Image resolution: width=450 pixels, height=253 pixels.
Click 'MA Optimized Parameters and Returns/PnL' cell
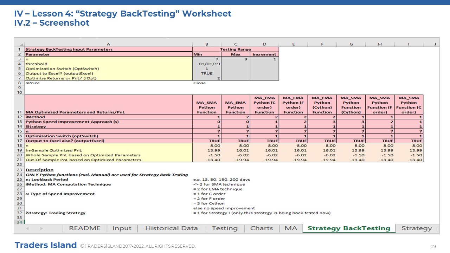click(x=108, y=105)
